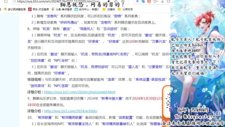
Task: Click the bold label “特别说明：”
Action: coord(36,80)
